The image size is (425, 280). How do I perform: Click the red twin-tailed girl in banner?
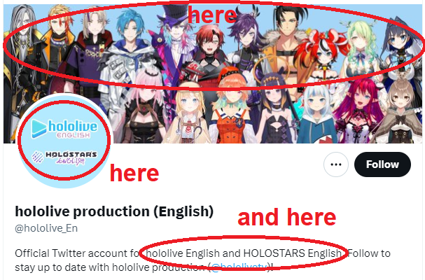click(x=323, y=54)
